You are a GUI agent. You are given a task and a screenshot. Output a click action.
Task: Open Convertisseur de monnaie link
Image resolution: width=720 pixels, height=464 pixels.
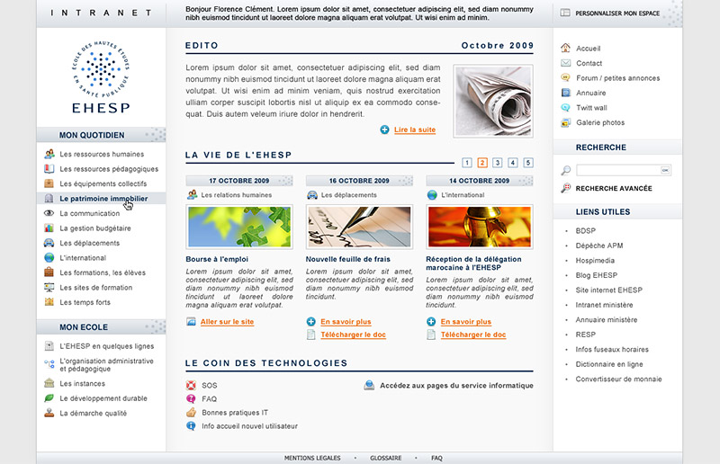click(619, 379)
